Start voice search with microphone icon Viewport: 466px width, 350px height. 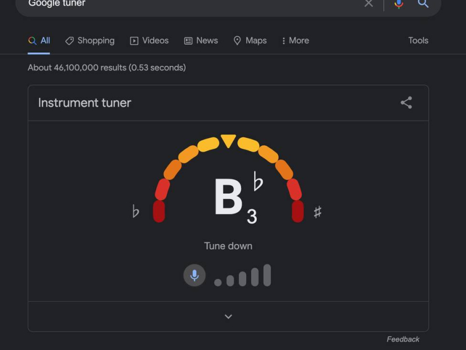pos(398,3)
